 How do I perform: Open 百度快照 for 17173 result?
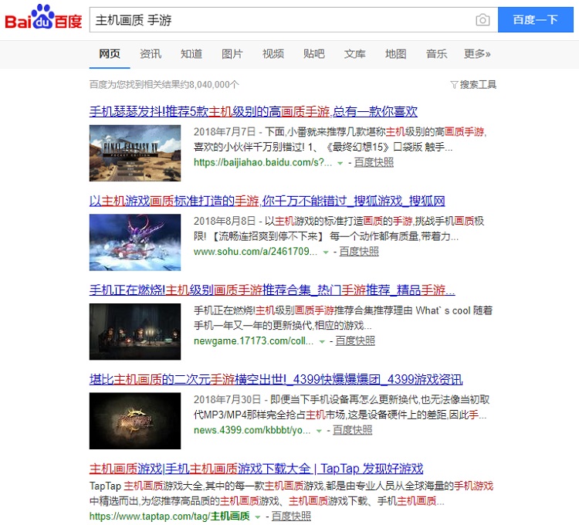pyautogui.click(x=355, y=340)
